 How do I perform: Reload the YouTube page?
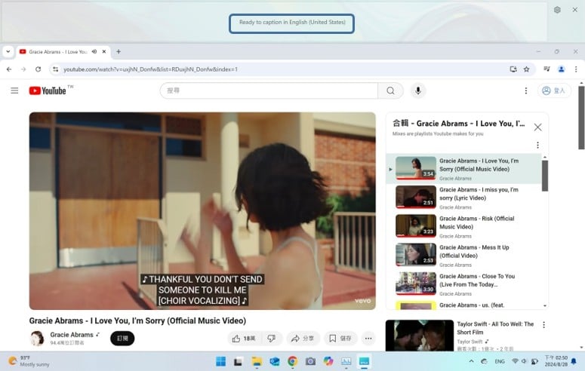[x=38, y=69]
